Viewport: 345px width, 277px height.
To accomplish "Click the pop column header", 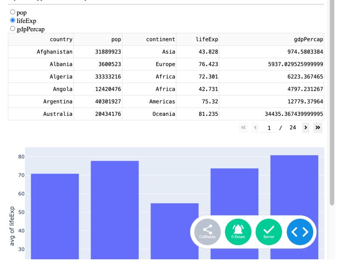I will [98, 39].
